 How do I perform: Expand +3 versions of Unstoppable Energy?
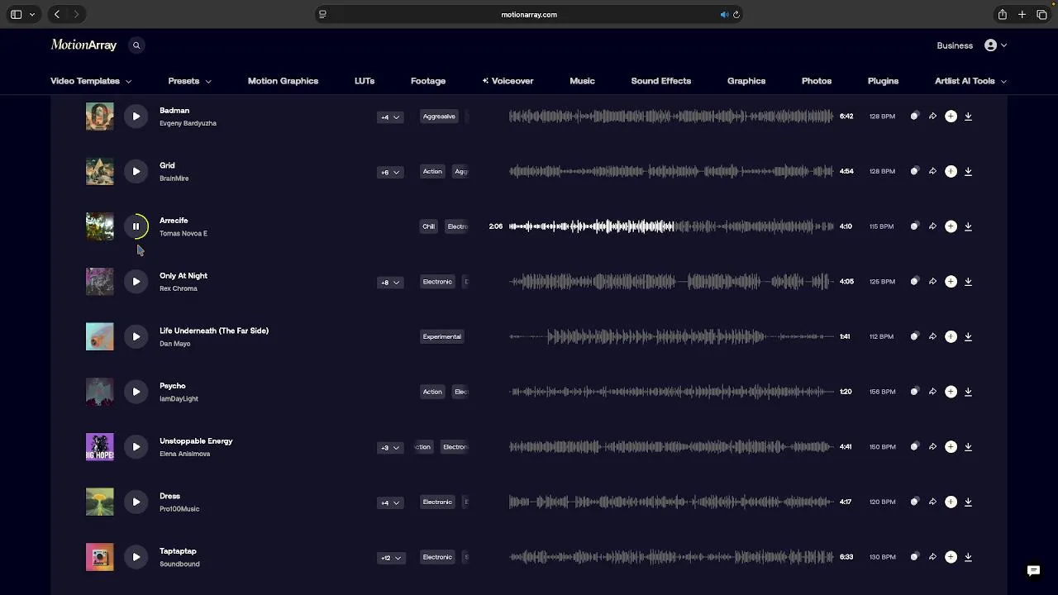390,448
